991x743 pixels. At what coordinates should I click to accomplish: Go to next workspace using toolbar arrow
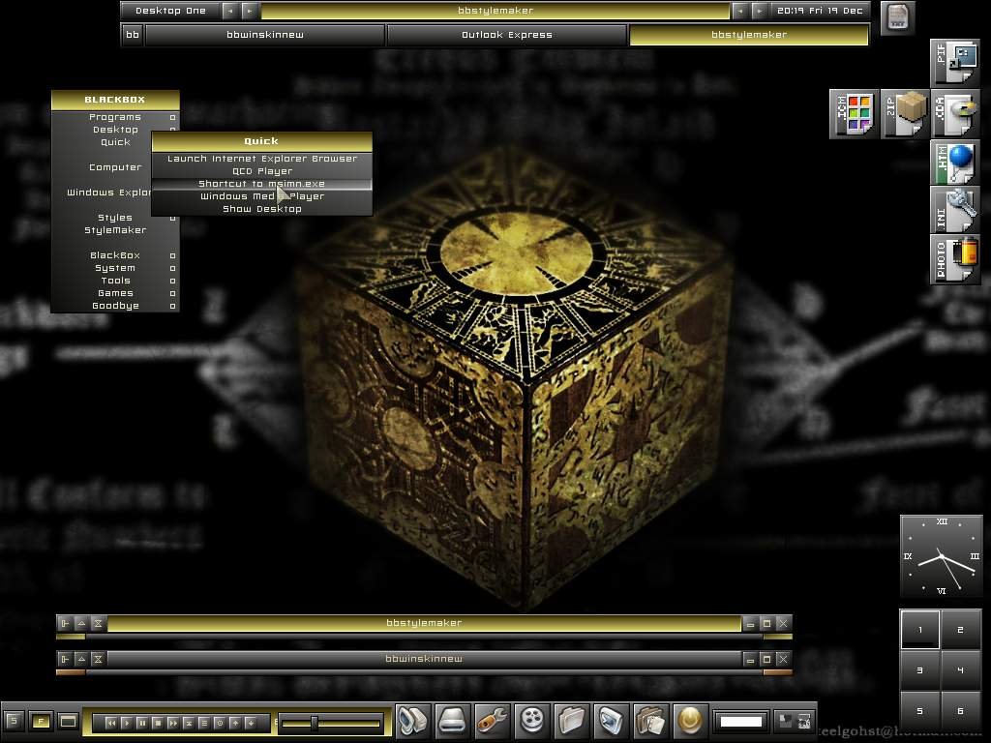(250, 11)
